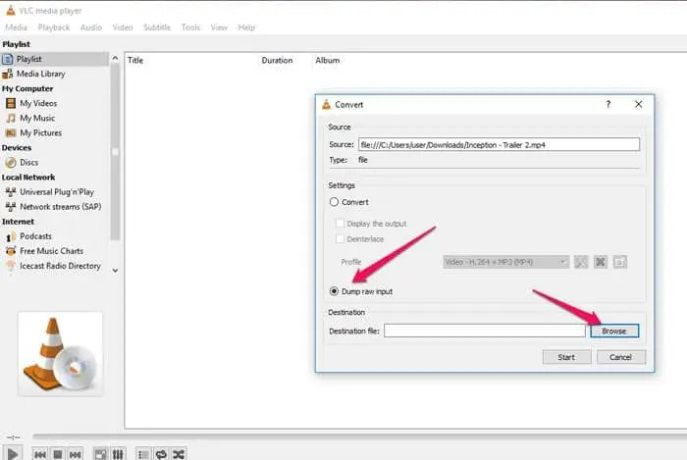
Task: Delete selected profile using the X icon
Action: point(601,262)
